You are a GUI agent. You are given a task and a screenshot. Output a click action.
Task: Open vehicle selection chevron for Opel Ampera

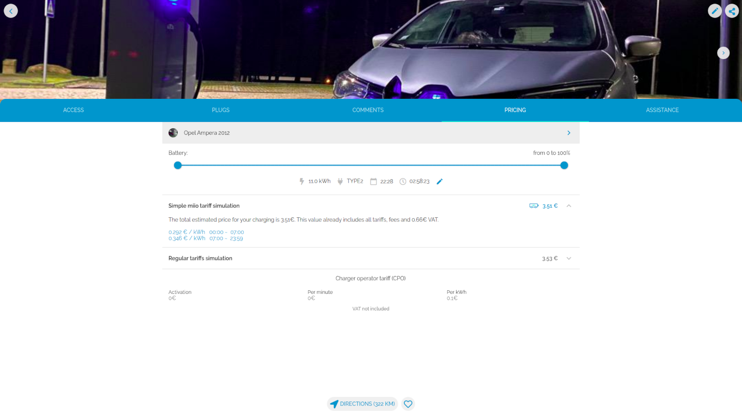[x=569, y=133]
